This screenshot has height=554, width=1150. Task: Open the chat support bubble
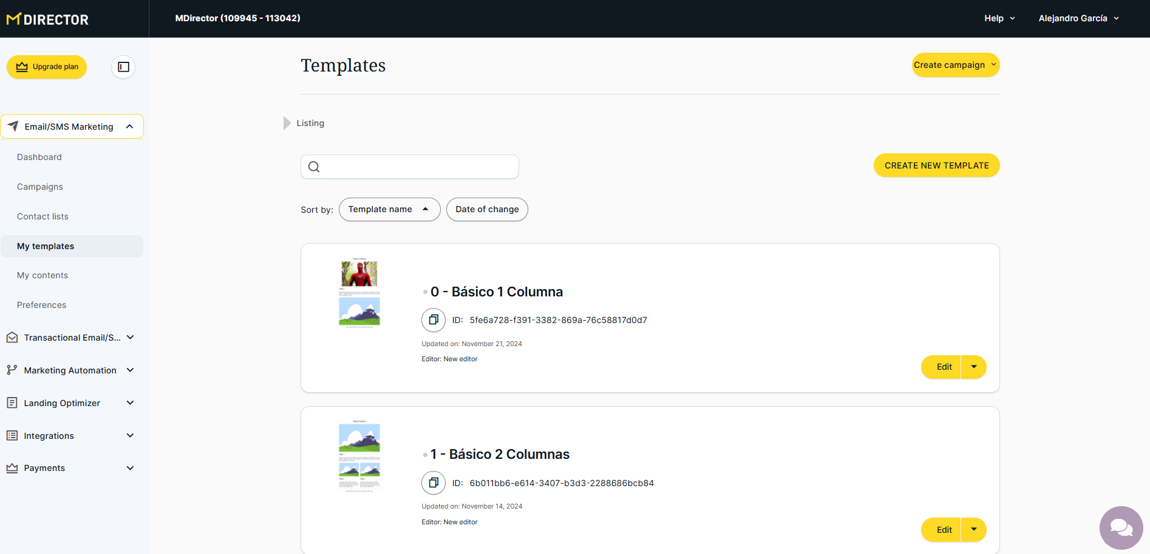[x=1121, y=528]
